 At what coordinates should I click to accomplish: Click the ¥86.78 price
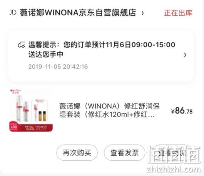point(182,111)
